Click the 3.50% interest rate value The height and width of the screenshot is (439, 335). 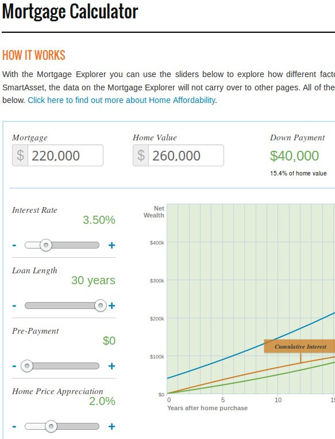(x=99, y=220)
